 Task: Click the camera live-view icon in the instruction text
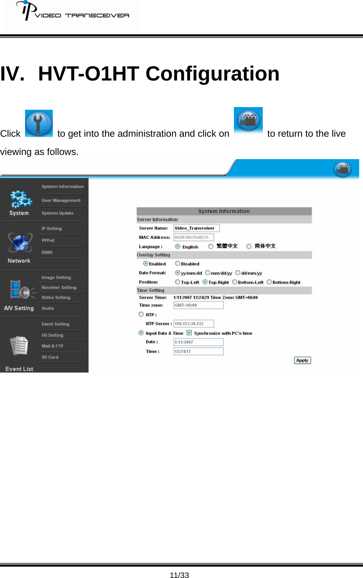click(x=248, y=121)
